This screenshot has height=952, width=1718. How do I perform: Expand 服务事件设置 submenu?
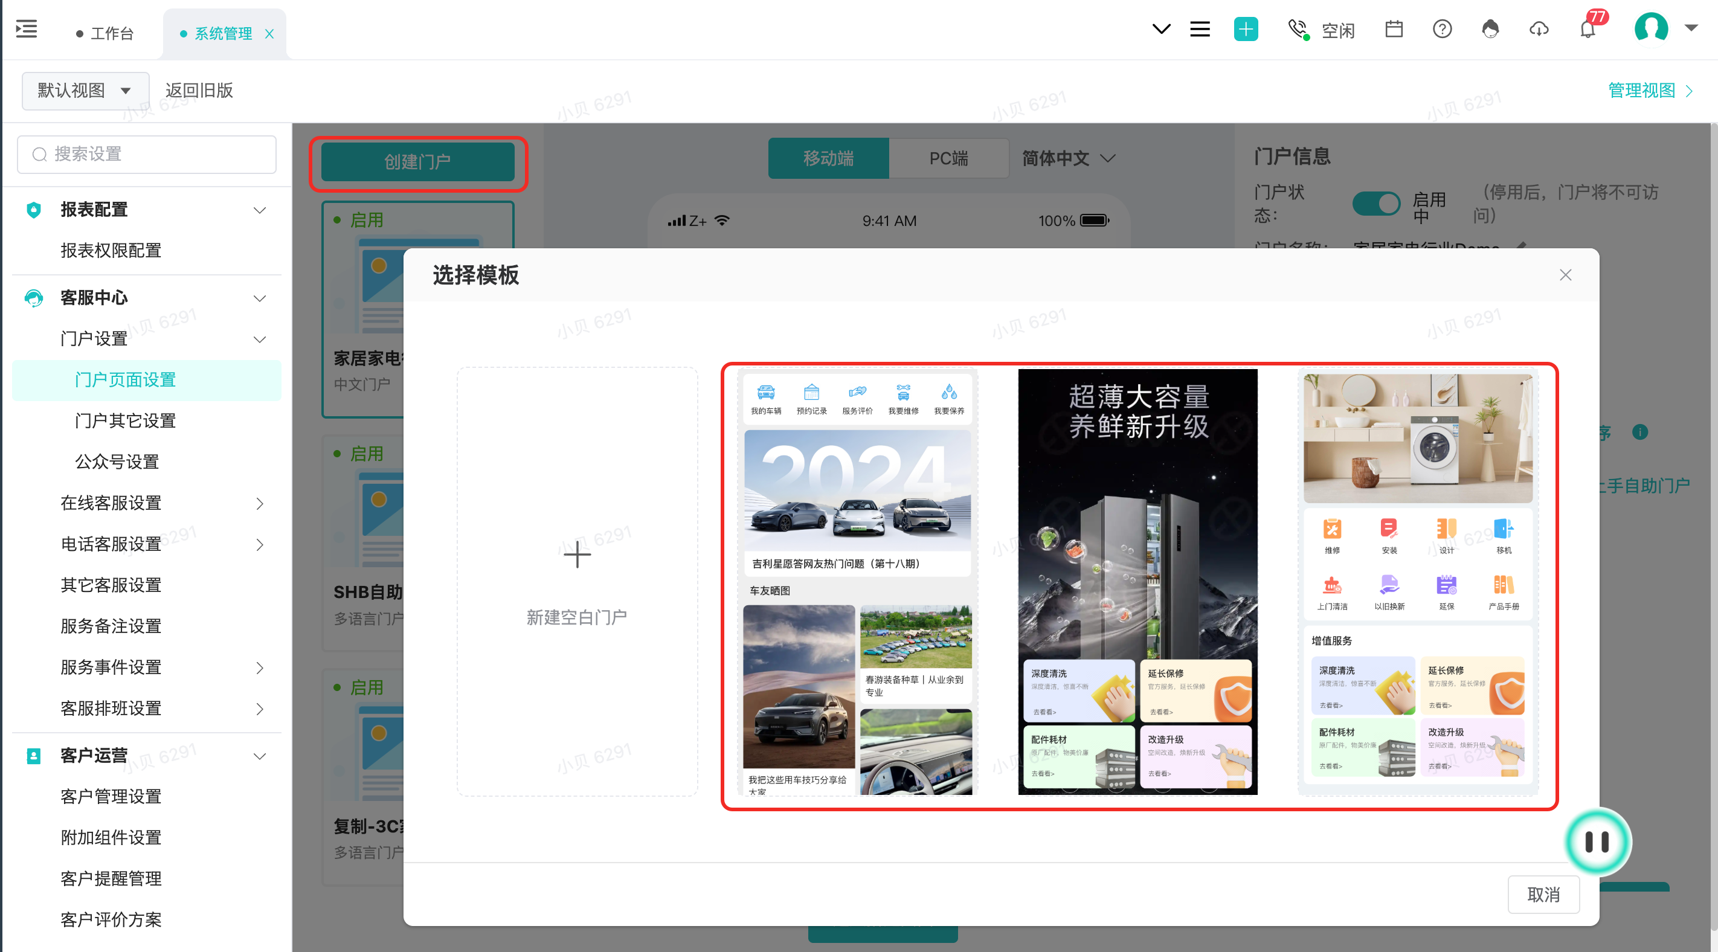[x=259, y=668]
